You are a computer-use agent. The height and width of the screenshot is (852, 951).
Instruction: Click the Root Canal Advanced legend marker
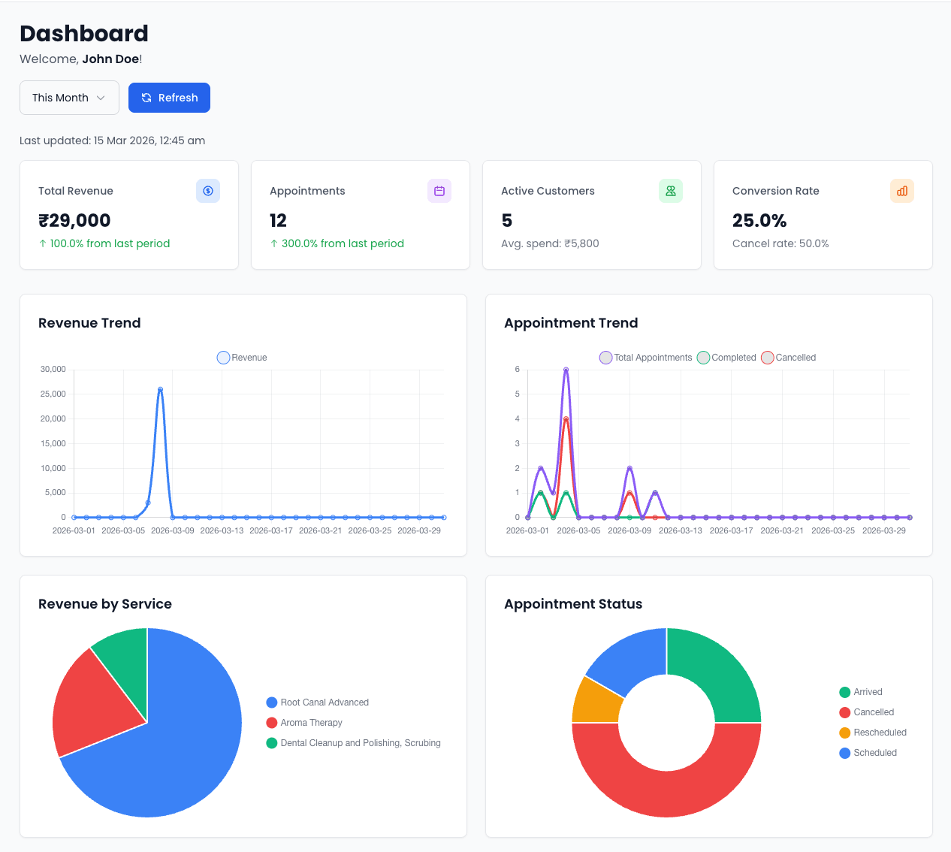[271, 702]
